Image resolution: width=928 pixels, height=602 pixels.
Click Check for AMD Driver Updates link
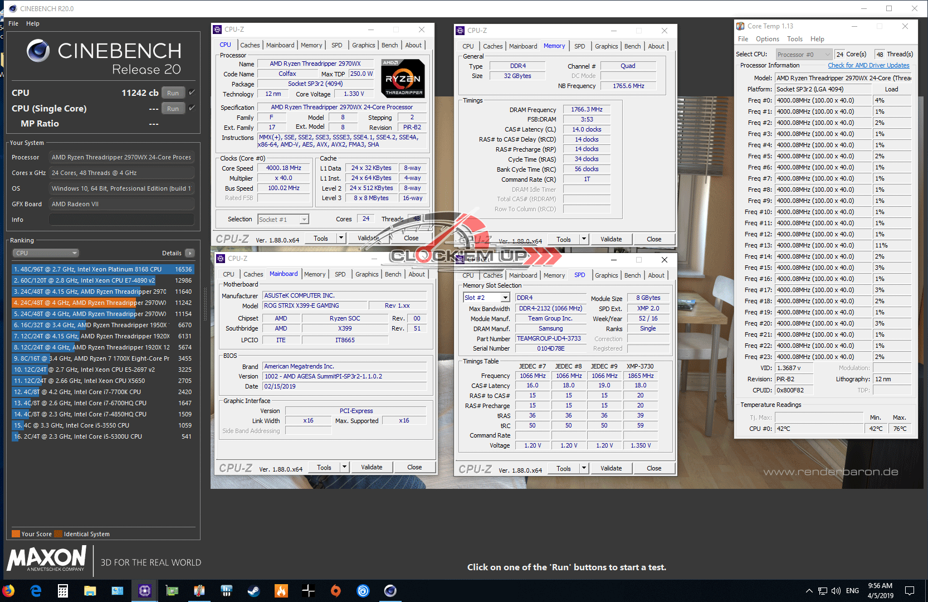tap(868, 65)
